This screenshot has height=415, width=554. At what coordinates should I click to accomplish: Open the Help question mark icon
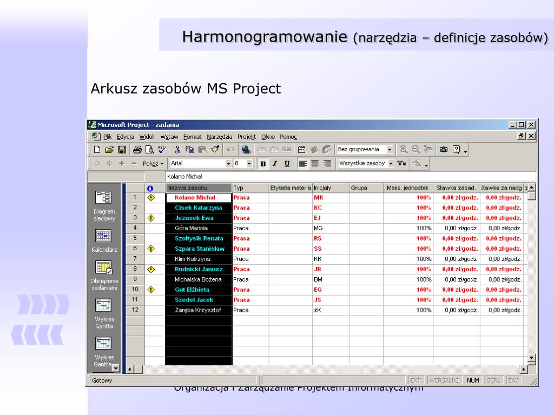[x=457, y=150]
